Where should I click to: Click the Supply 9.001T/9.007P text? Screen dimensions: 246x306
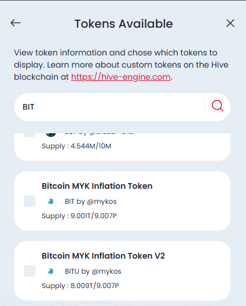click(79, 216)
